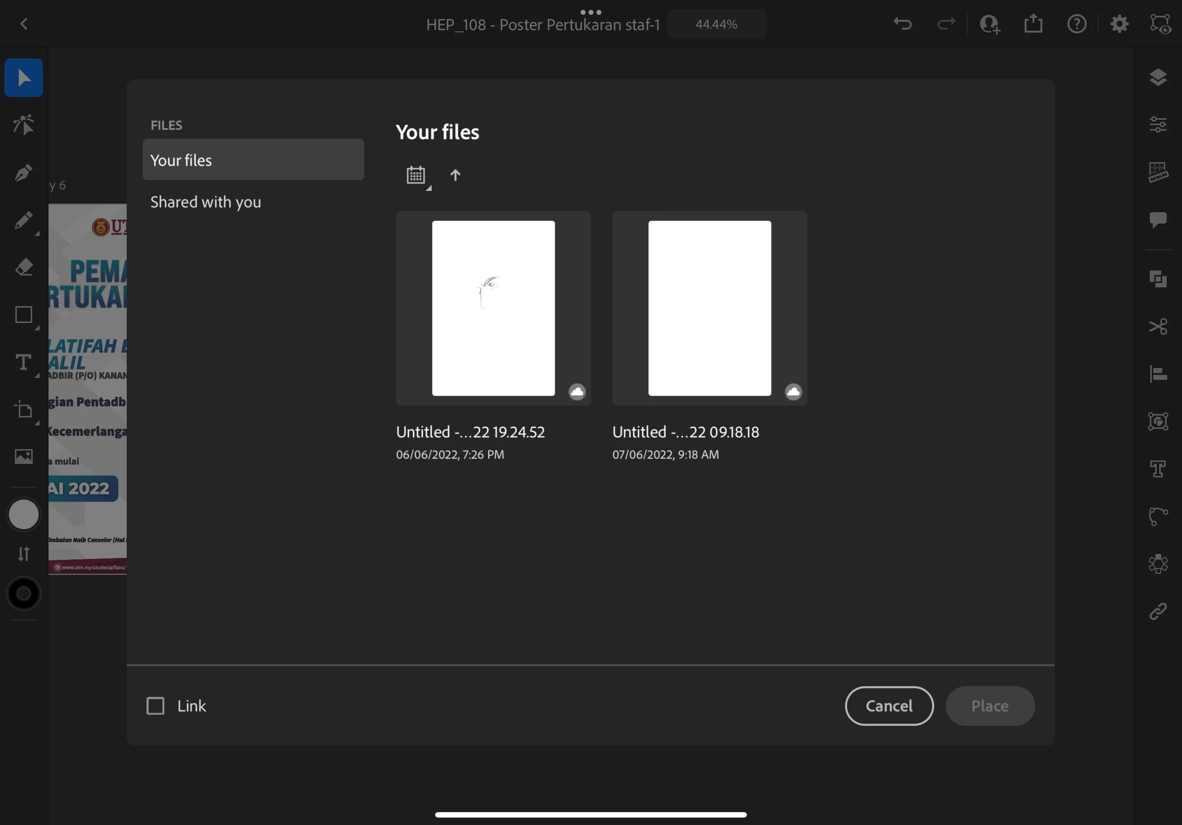Open the 44.44% zoom level dropdown
Viewport: 1182px width, 825px height.
[x=716, y=24]
